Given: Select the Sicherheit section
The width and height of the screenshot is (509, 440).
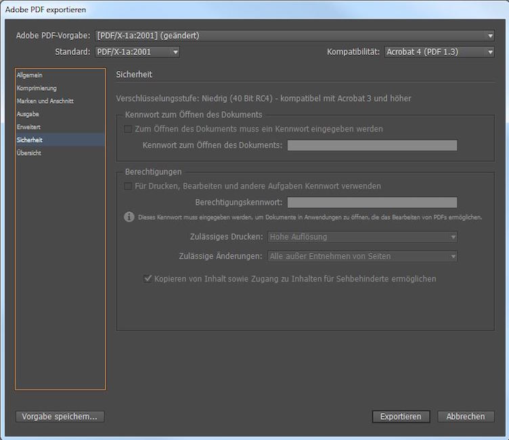Looking at the screenshot, I should 60,139.
